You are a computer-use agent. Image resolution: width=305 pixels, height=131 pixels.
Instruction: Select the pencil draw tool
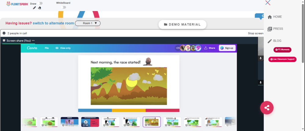(34, 8)
